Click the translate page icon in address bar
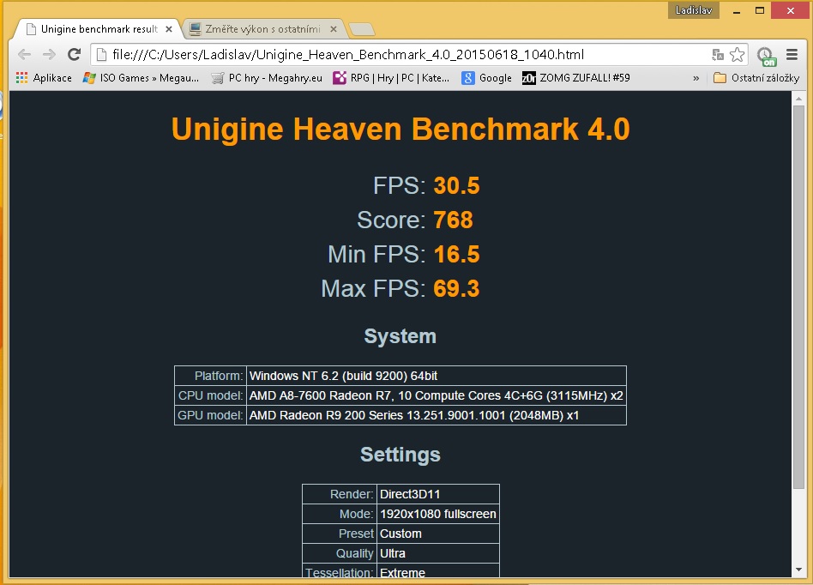The image size is (813, 585). 718,54
